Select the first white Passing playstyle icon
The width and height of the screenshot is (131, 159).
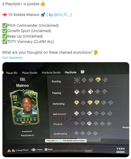click(x=77, y=92)
